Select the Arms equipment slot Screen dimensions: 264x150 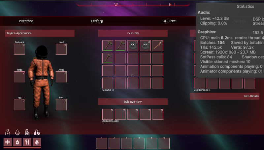click(x=61, y=77)
